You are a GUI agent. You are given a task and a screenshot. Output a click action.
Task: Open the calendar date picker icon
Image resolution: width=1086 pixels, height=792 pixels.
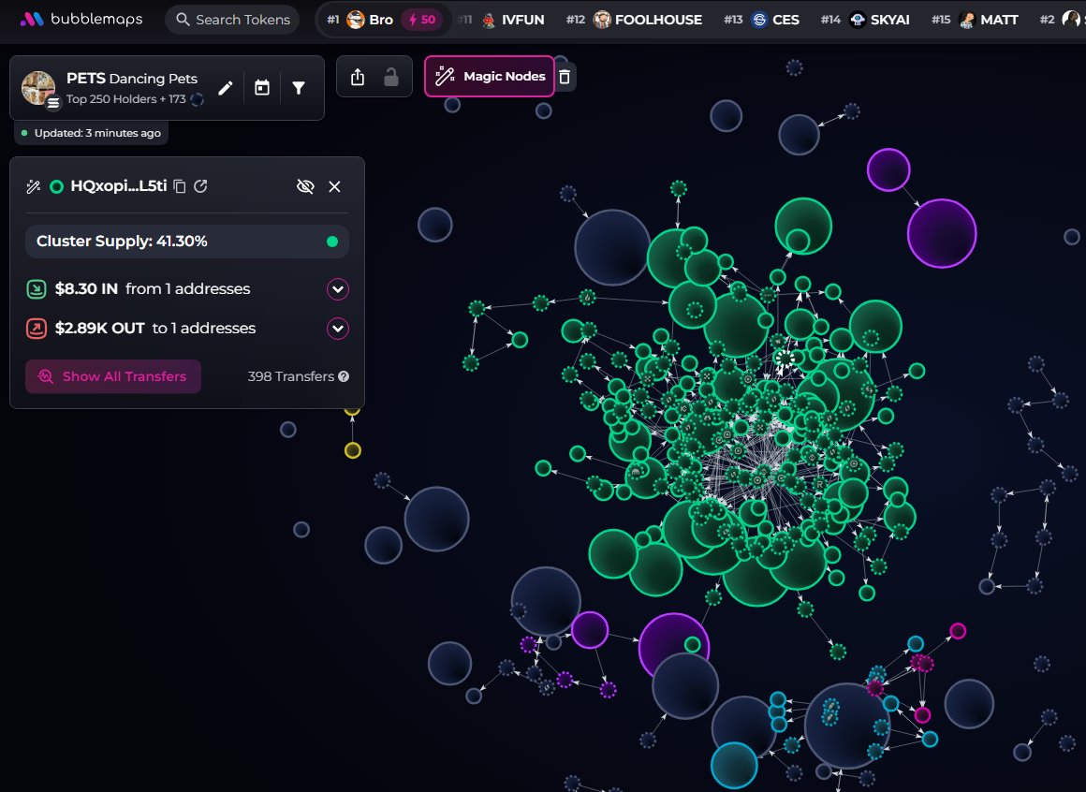(x=262, y=88)
